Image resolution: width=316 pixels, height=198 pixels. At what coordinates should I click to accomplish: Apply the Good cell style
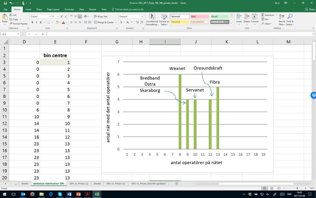[x=220, y=17]
